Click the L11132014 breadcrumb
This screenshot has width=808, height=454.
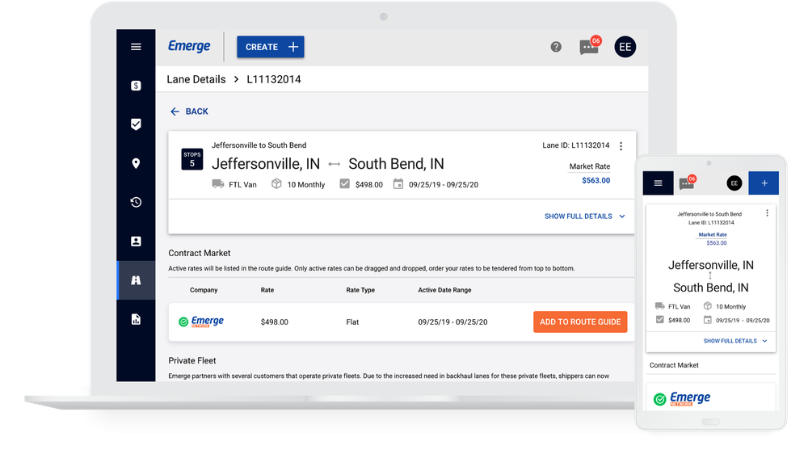[x=274, y=79]
